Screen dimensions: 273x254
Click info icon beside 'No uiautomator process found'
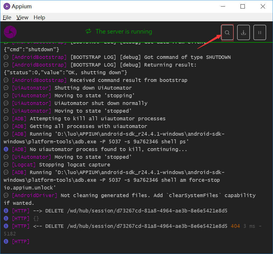click(x=6, y=149)
